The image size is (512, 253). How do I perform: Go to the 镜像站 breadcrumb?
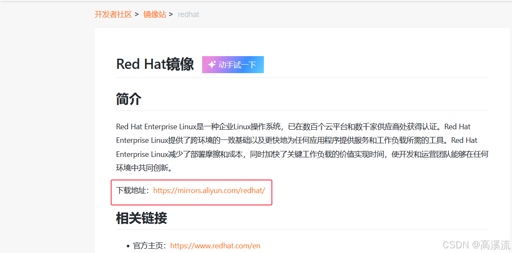click(x=154, y=14)
